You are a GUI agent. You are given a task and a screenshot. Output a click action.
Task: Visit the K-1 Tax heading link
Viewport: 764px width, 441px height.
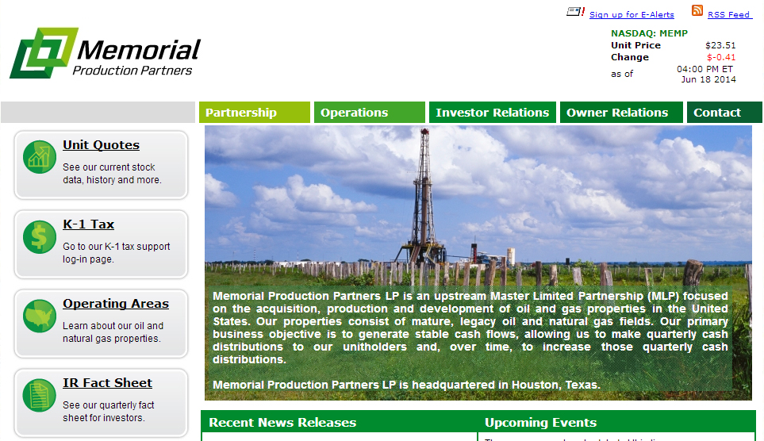click(x=88, y=224)
